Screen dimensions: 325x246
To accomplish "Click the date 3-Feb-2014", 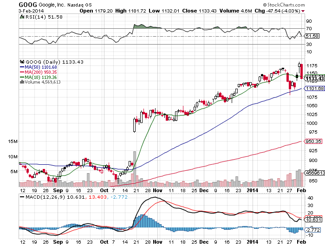I will pos(31,11).
